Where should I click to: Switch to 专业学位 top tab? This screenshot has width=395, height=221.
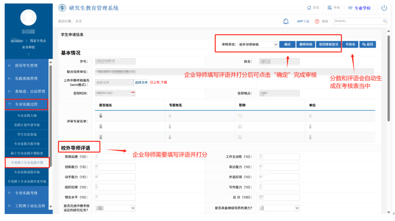click(359, 8)
